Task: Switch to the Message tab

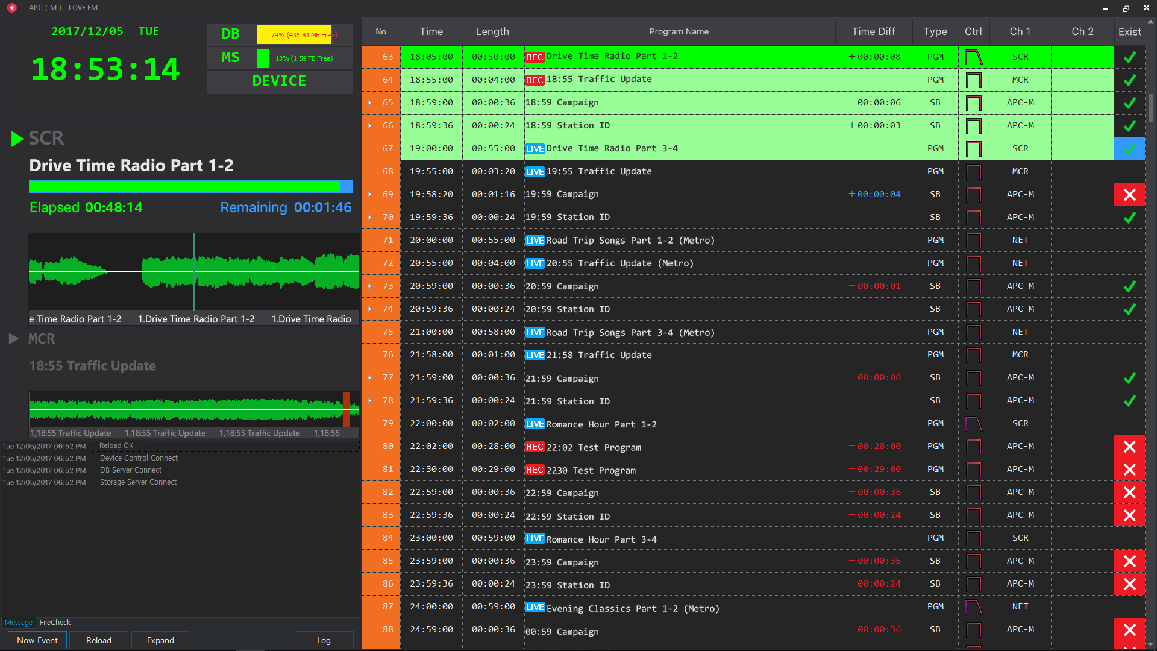Action: pyautogui.click(x=19, y=623)
